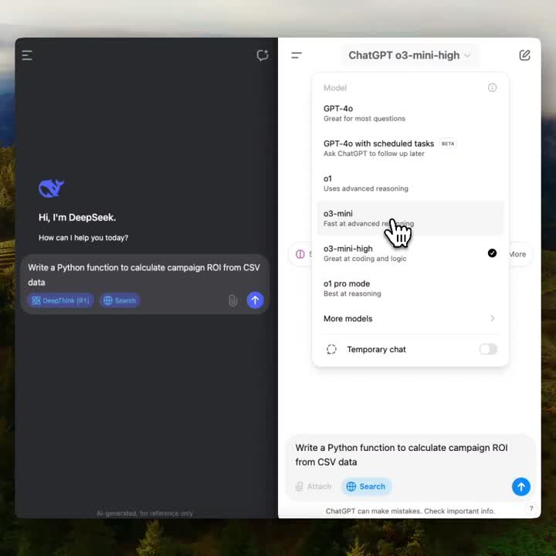Click the Attach button in ChatGPT

click(314, 486)
